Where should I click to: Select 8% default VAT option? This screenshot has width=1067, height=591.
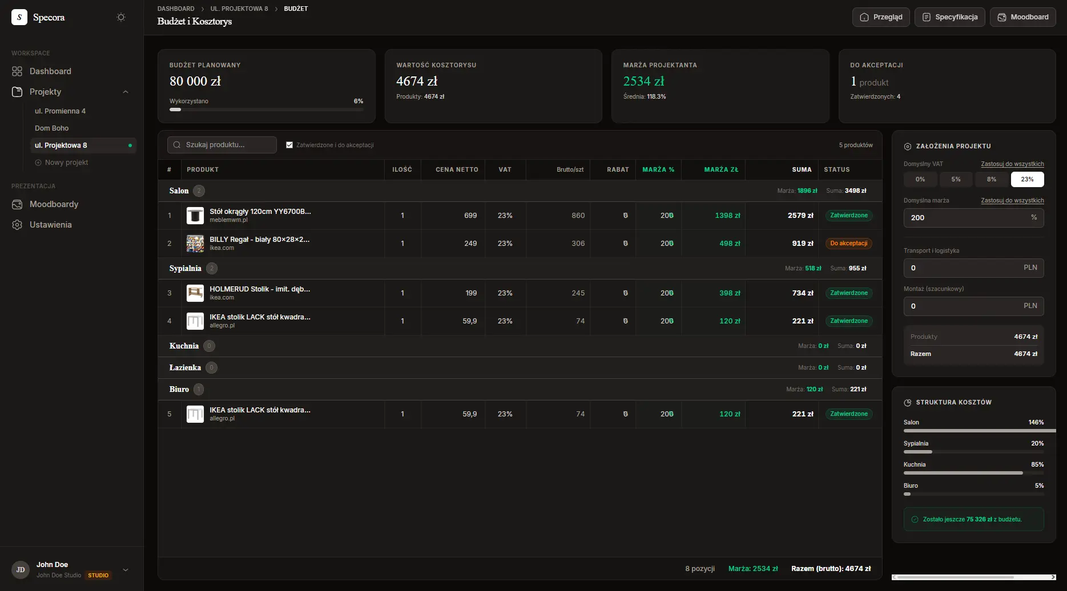tap(992, 179)
